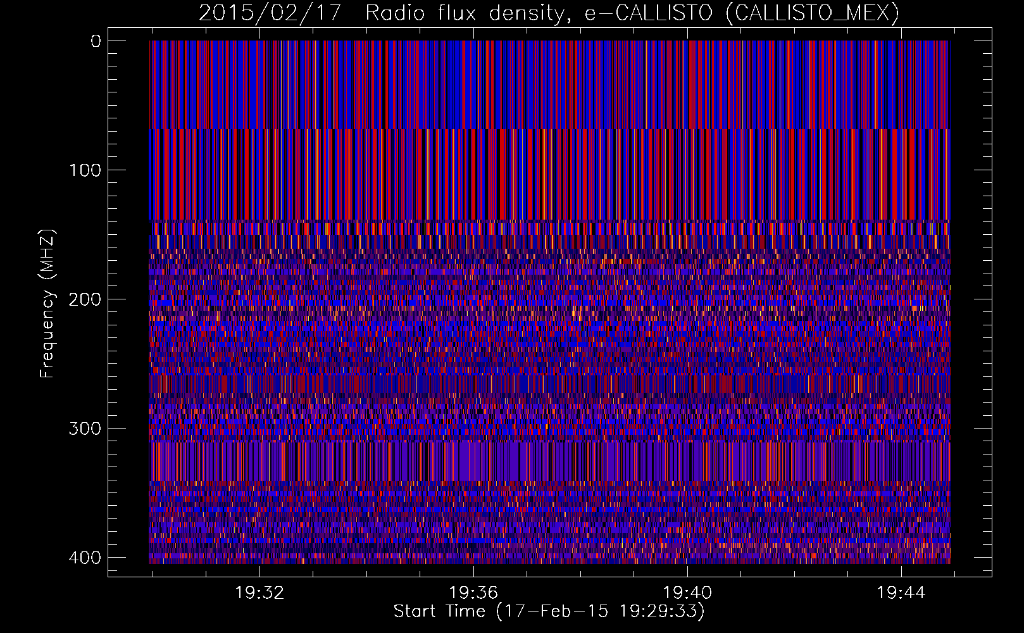Screen dimensions: 1024x633
Task: Click the 19:32 time tick label
Action: pos(259,593)
